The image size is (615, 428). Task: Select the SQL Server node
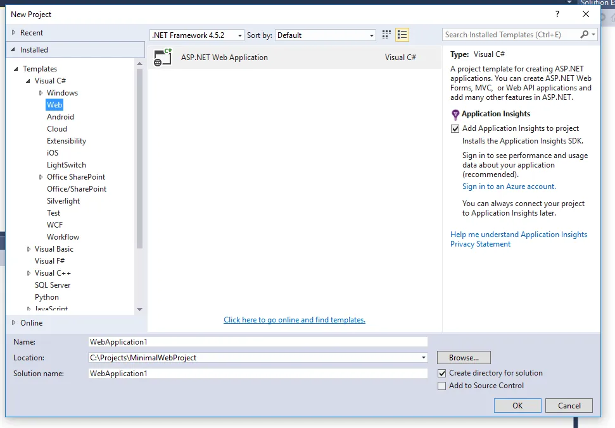click(53, 285)
